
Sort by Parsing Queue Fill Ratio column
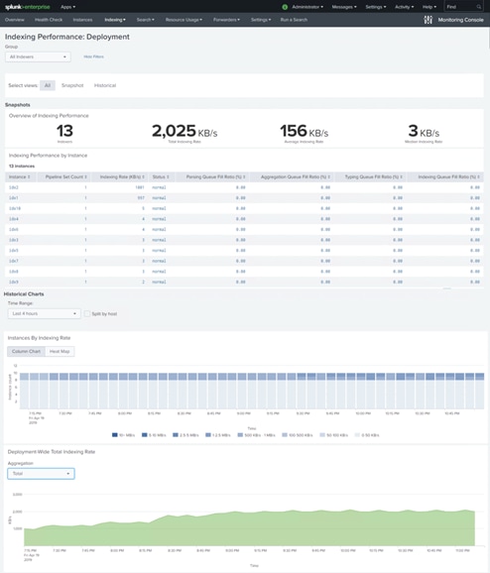point(215,176)
